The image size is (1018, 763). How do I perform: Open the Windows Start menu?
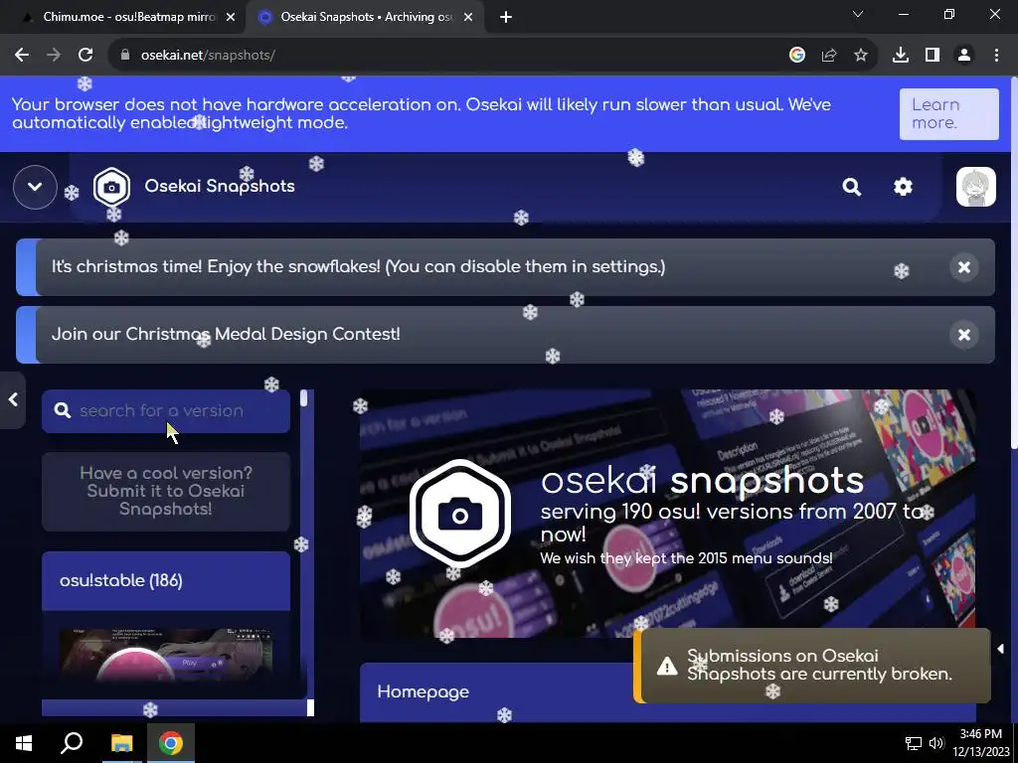(x=24, y=743)
